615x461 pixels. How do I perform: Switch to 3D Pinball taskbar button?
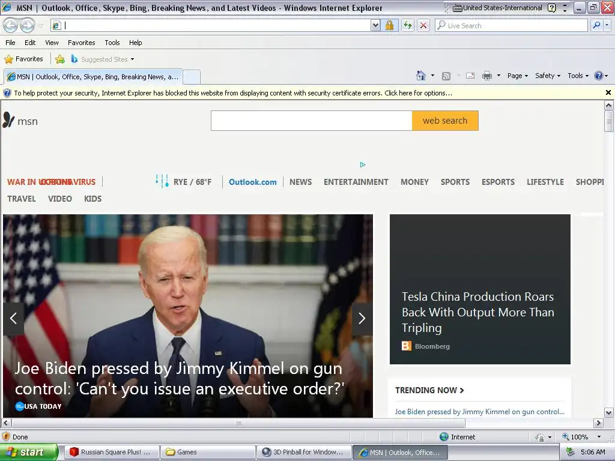pos(304,452)
